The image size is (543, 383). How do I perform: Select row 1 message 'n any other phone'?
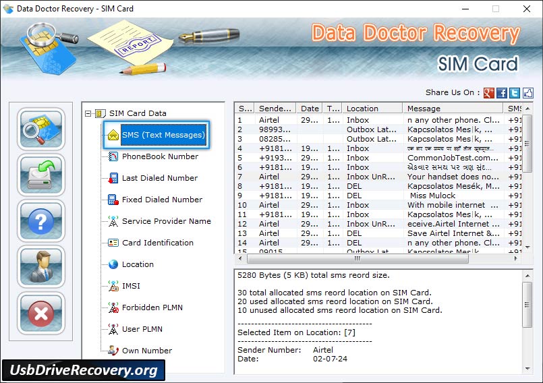[x=453, y=120]
